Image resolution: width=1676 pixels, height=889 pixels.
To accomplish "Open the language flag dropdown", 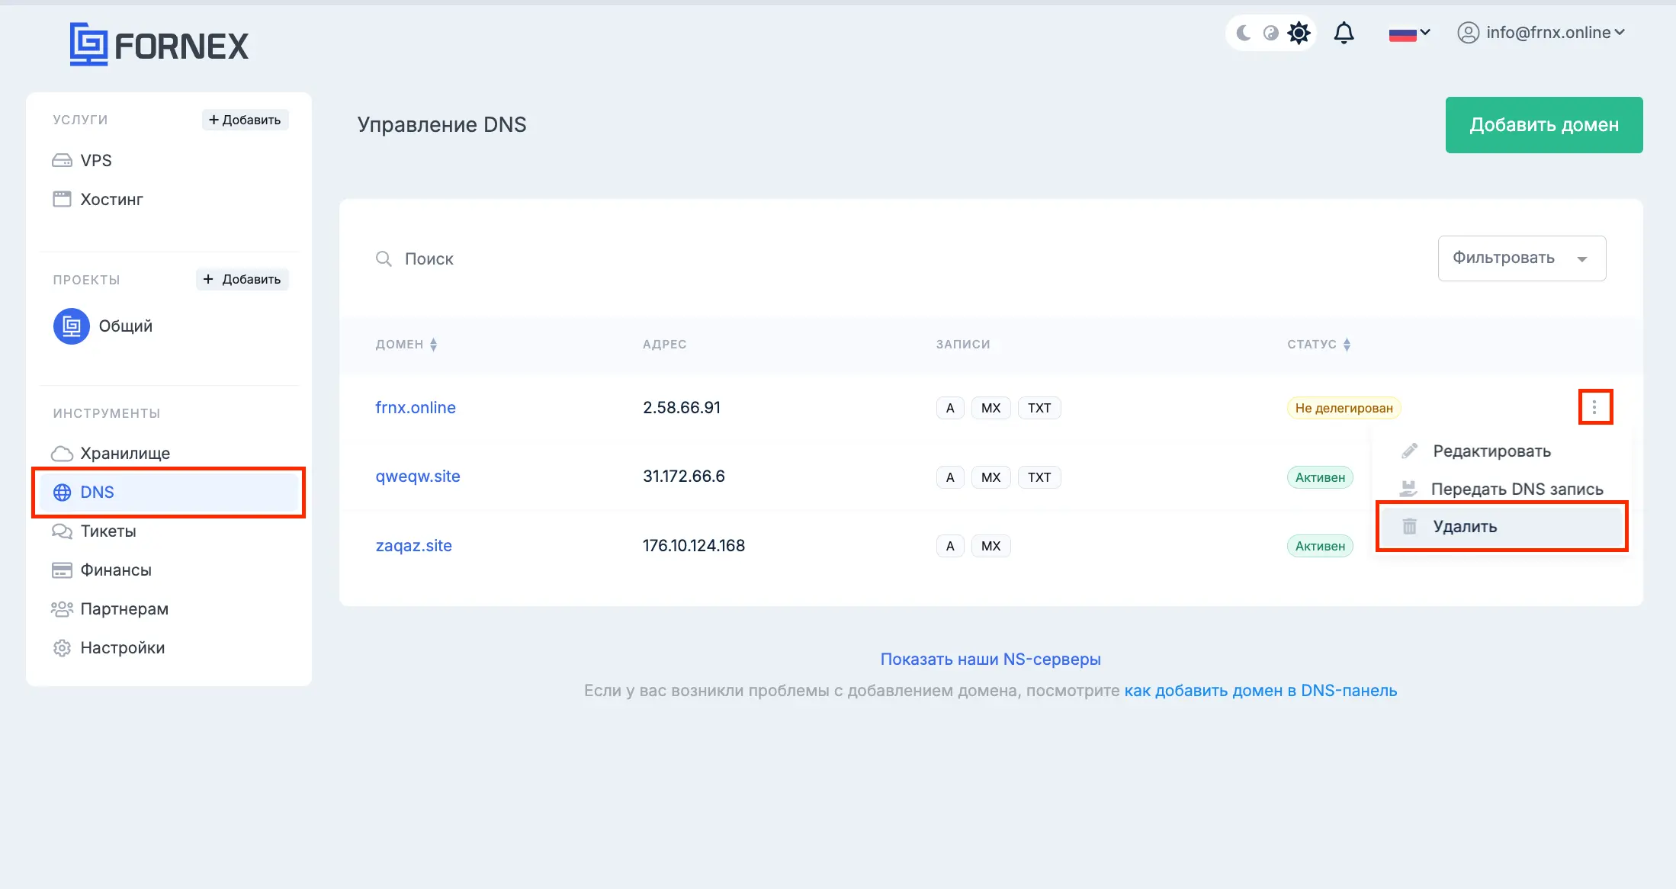I will [1409, 34].
